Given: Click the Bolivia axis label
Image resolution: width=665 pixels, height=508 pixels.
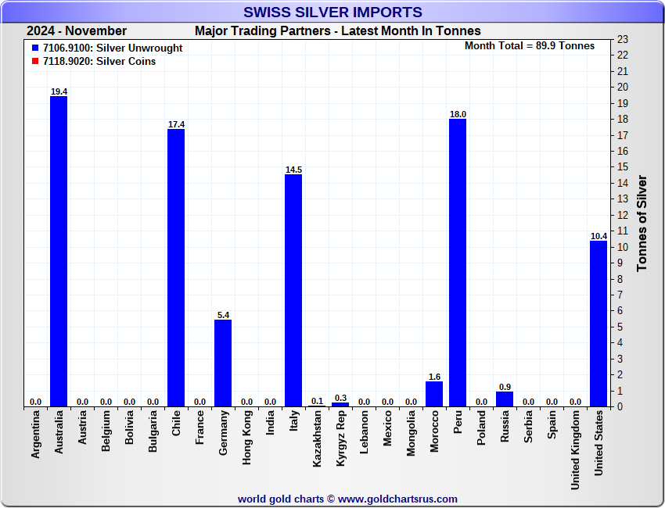Looking at the screenshot, I should pyautogui.click(x=129, y=428).
